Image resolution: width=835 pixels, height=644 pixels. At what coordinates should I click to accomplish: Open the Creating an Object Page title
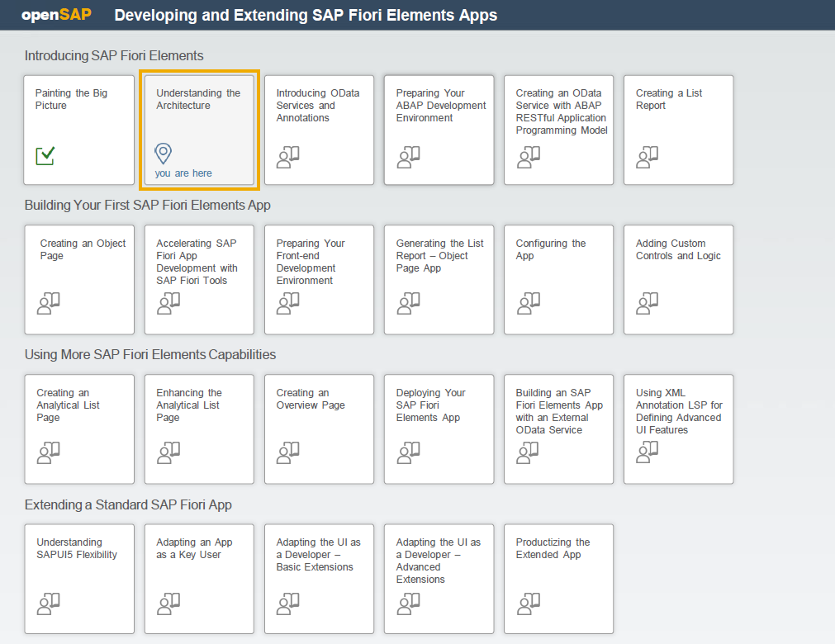[x=83, y=249]
